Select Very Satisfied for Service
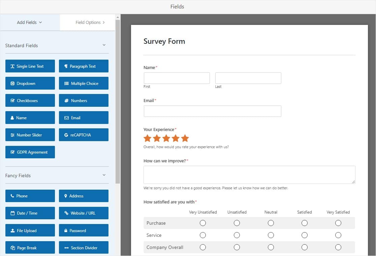Screen dimensions: 376x256 coord(338,235)
